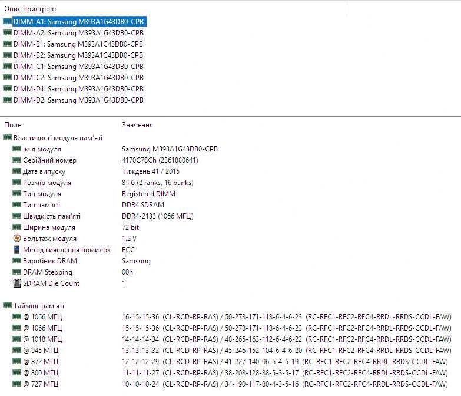The image size is (461, 396).
Task: Click the icon beside 'Тип пам'яті'
Action: click(x=16, y=204)
